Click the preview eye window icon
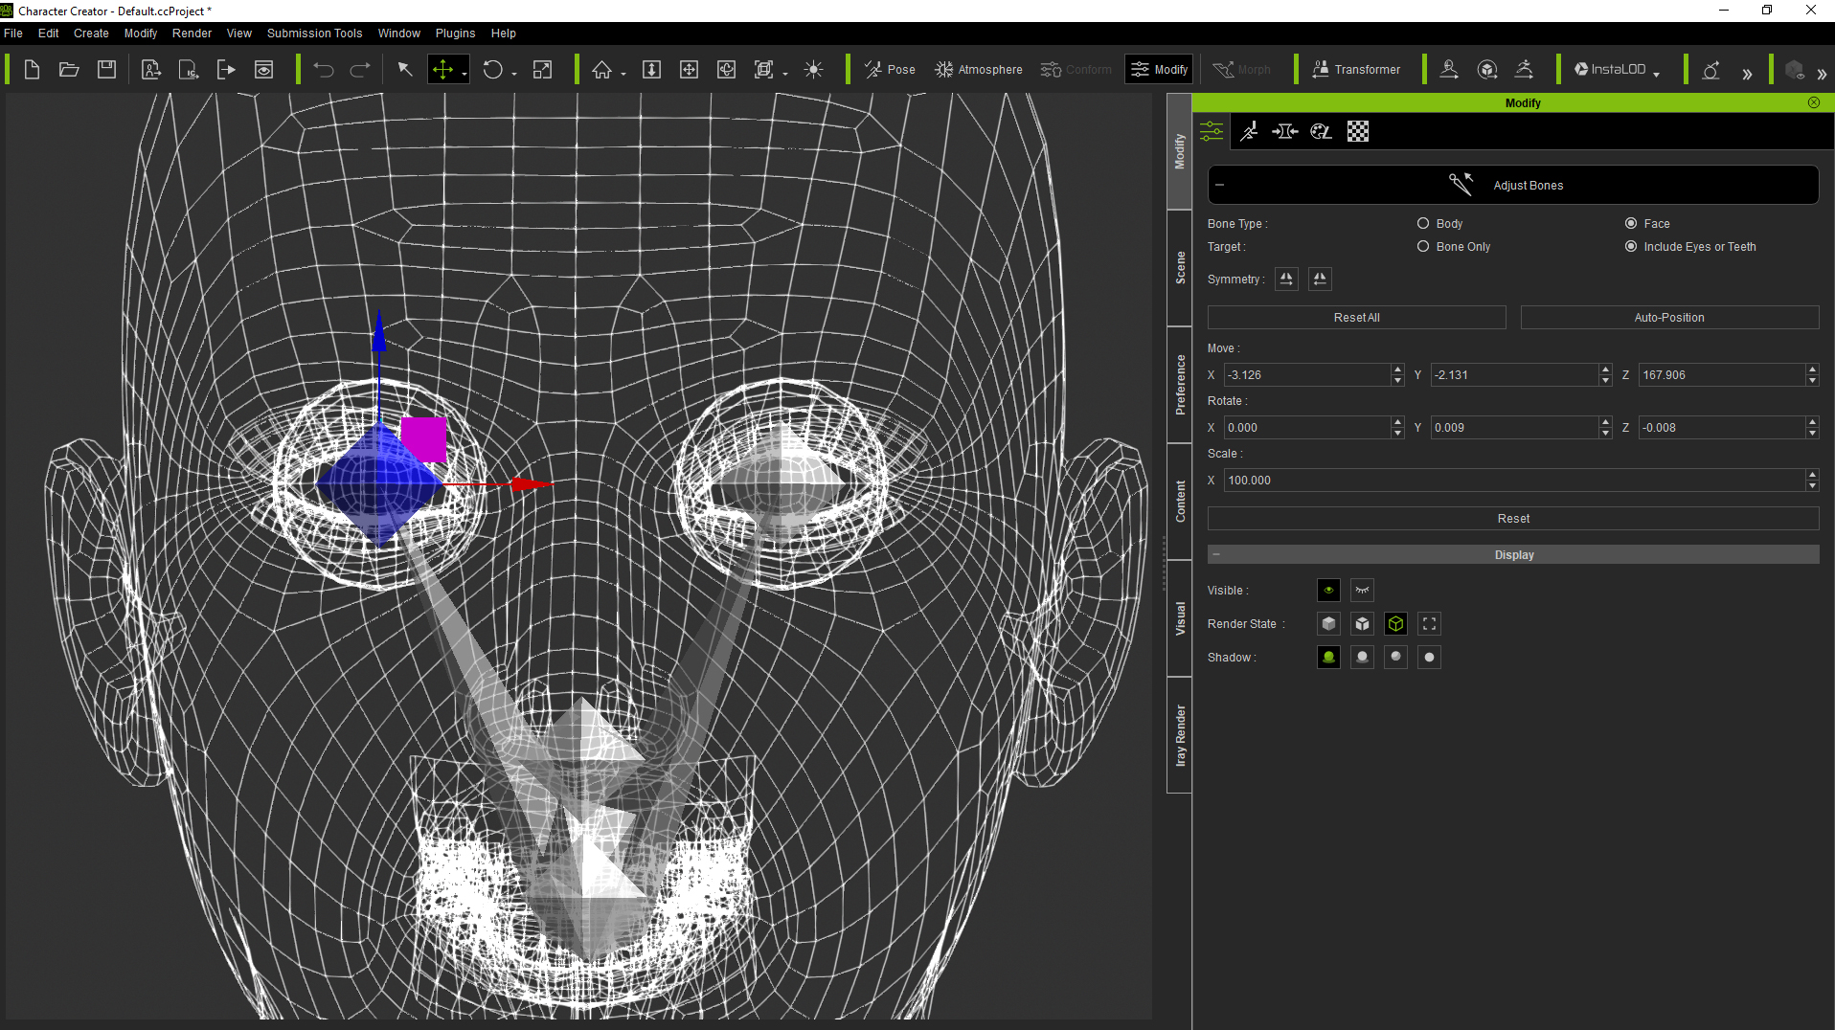This screenshot has height=1030, width=1835. pyautogui.click(x=263, y=69)
